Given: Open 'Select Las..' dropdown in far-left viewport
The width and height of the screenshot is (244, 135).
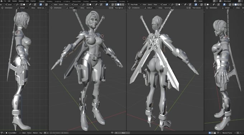Looking at the screenshot, I should tap(42, 8).
